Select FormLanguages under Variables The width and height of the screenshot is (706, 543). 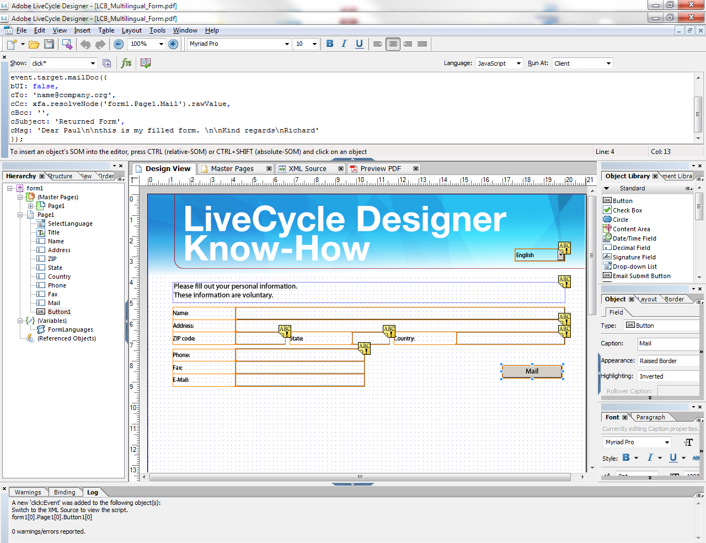tap(70, 330)
